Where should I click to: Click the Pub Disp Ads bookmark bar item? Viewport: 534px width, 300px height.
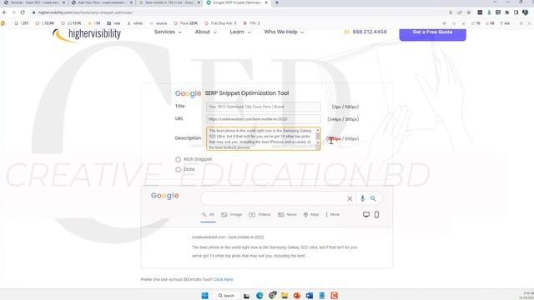[x=220, y=23]
